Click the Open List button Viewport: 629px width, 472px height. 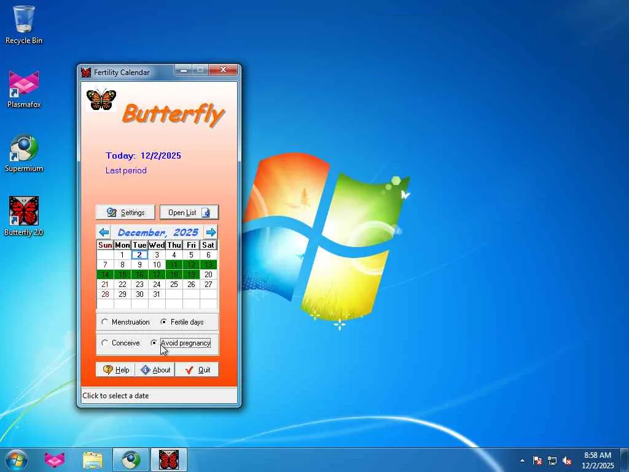point(189,212)
